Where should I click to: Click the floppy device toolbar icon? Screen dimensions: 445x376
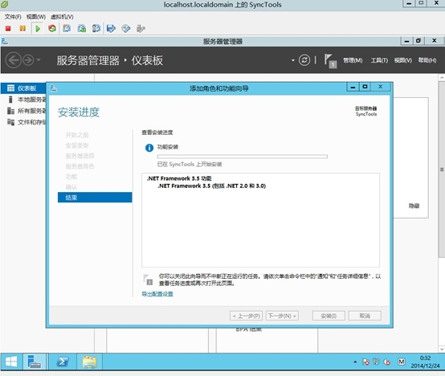(x=111, y=28)
